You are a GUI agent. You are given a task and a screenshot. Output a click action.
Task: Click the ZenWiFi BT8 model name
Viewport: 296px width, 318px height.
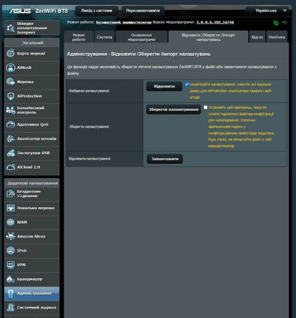[x=51, y=11]
